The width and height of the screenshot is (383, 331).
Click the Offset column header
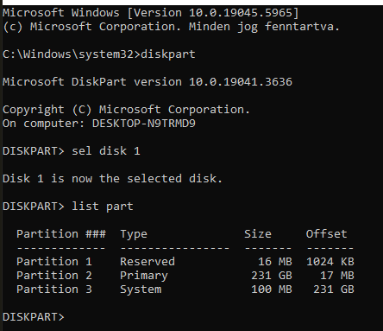click(x=327, y=233)
